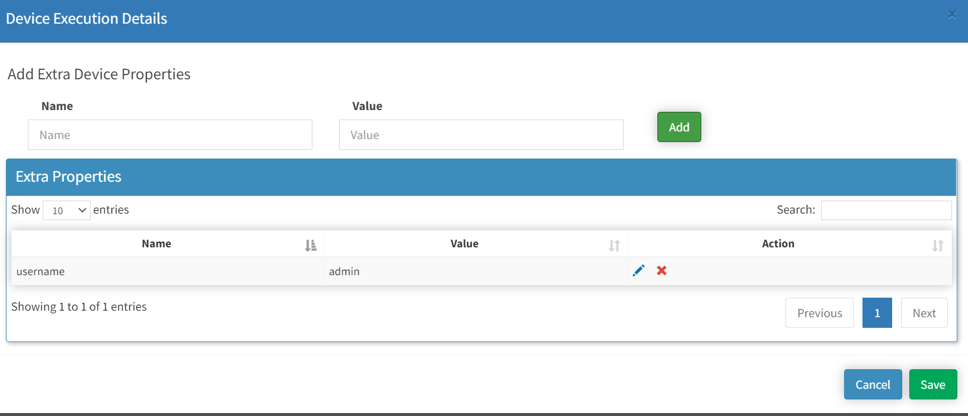Sort table by Action column icon

pos(937,245)
